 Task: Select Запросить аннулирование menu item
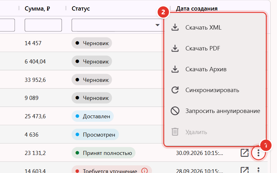click(x=215, y=111)
